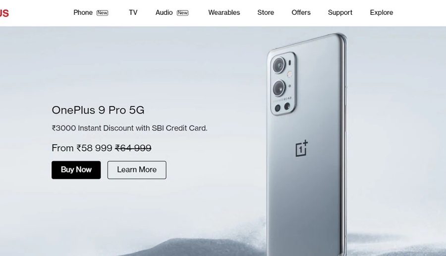Image resolution: width=446 pixels, height=256 pixels.
Task: Open the Support section
Action: click(340, 12)
